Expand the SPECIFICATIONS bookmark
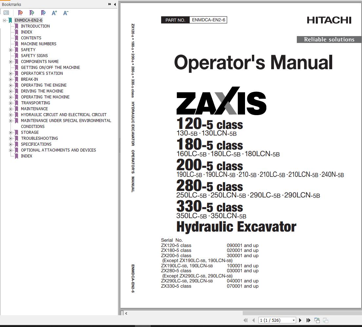The image size is (362, 327). tap(10, 144)
